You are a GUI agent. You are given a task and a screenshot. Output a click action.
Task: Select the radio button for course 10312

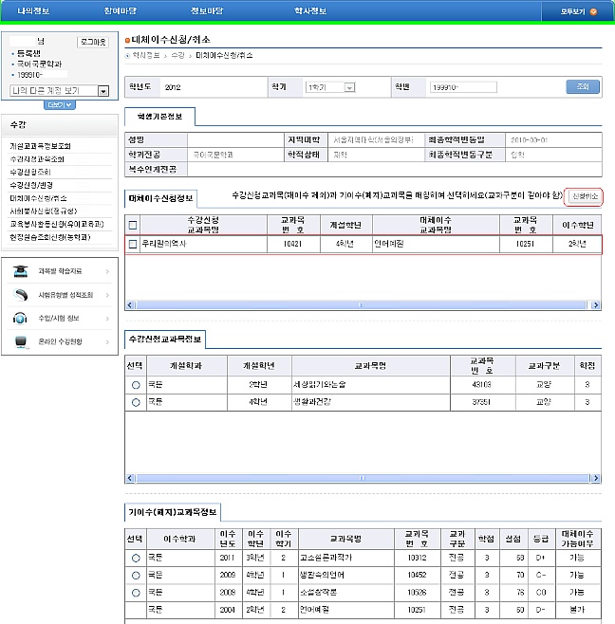pyautogui.click(x=135, y=558)
